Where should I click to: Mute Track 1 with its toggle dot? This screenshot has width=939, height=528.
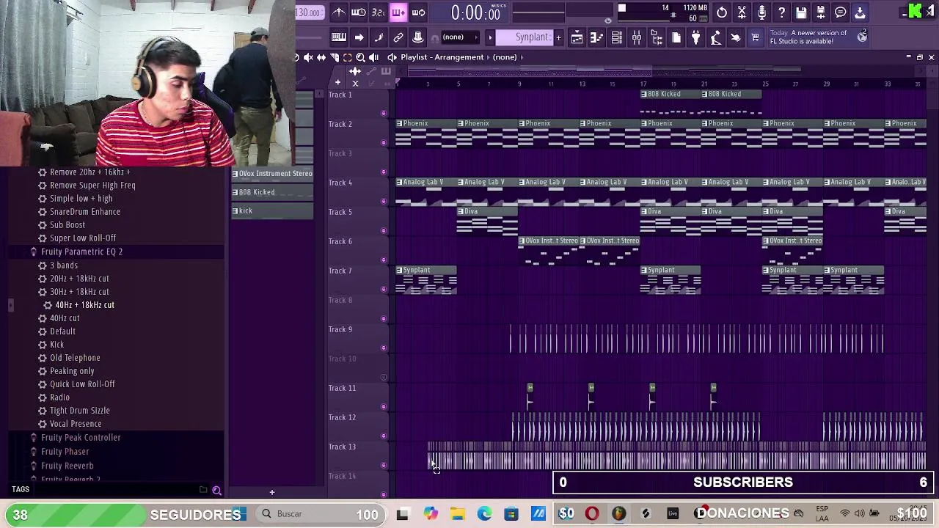(384, 113)
